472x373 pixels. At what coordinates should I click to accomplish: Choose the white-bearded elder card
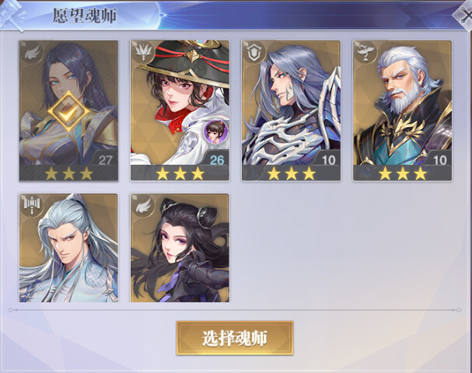[403, 110]
